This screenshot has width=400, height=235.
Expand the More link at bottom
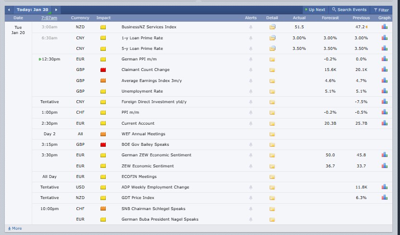coord(14,228)
